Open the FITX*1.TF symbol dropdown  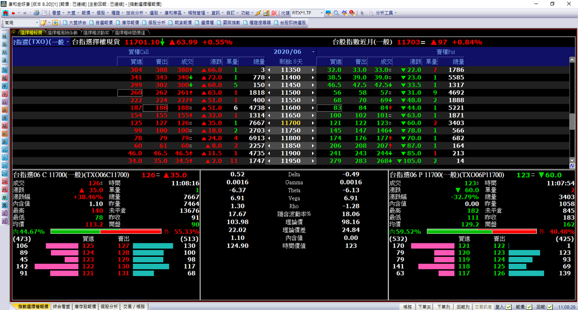[x=321, y=13]
